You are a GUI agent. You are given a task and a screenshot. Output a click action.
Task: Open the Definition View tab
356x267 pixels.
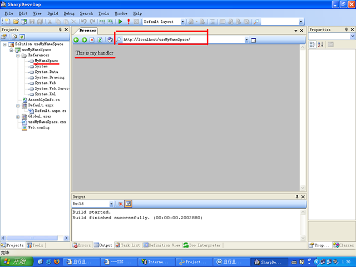[x=162, y=245]
